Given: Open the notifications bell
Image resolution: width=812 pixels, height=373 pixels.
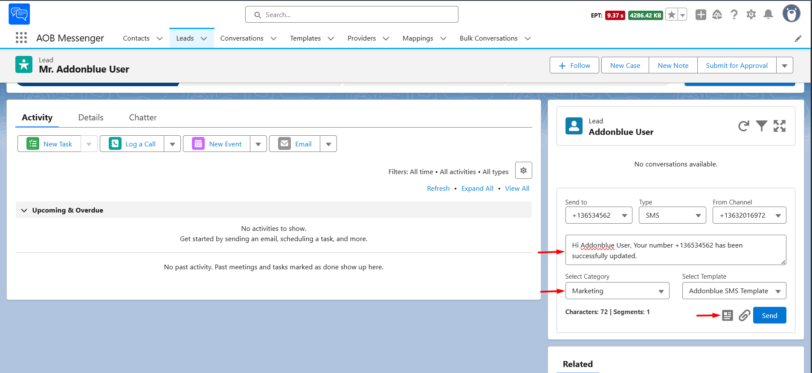Looking at the screenshot, I should click(768, 15).
